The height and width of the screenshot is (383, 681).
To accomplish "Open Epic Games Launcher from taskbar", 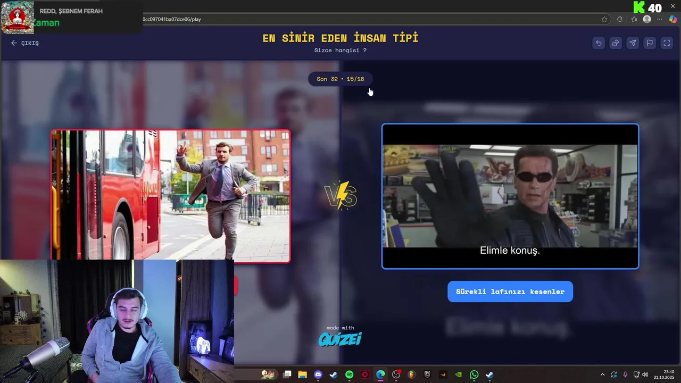I will tap(427, 374).
